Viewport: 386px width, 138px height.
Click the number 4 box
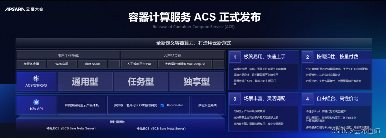tap(307, 99)
